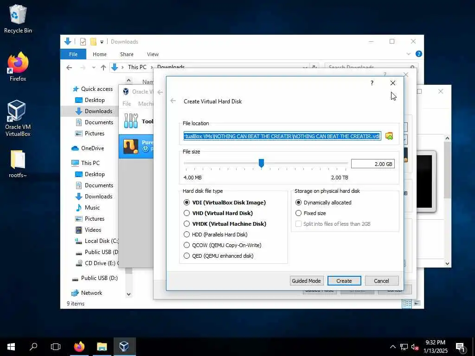This screenshot has width=475, height=356.
Task: Open the quick access toolbar customize dropdown
Action: 102,42
